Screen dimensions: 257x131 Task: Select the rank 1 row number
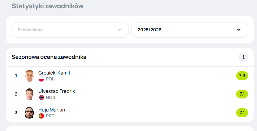[16, 76]
